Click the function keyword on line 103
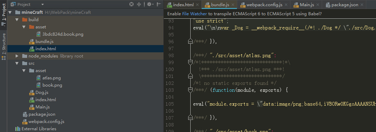 click(224, 90)
